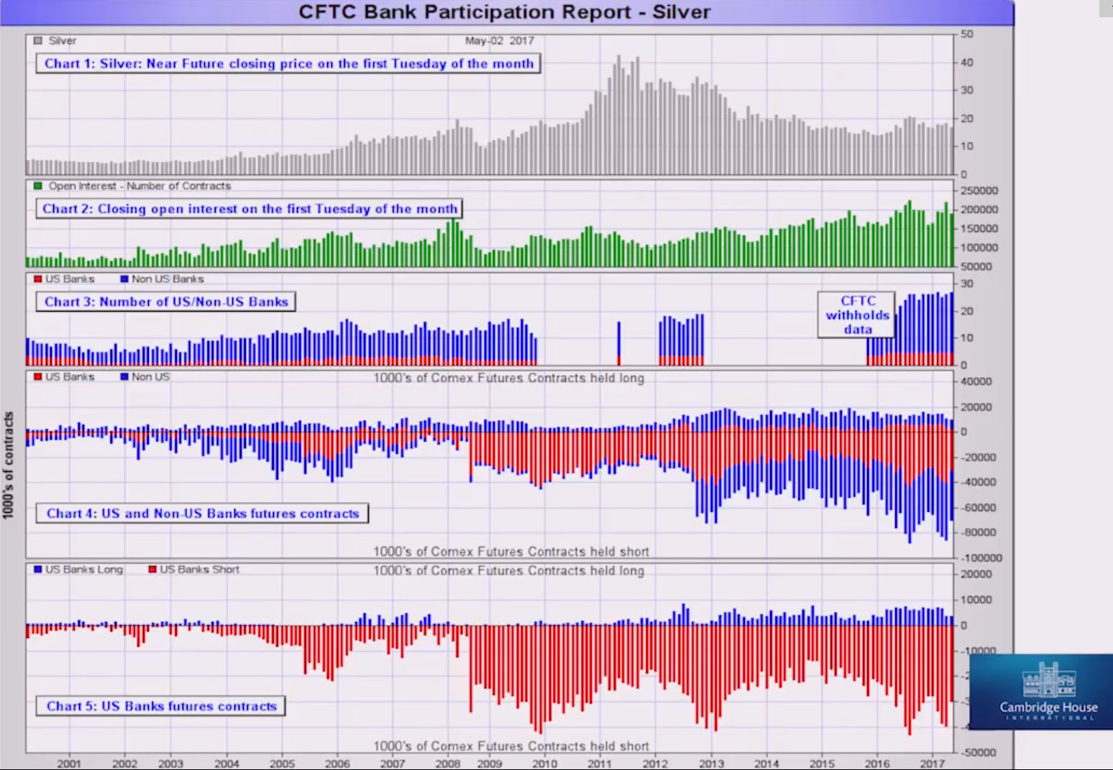Click the Chart 3 Number of Banks label
Image resolution: width=1113 pixels, height=770 pixels.
tap(166, 302)
